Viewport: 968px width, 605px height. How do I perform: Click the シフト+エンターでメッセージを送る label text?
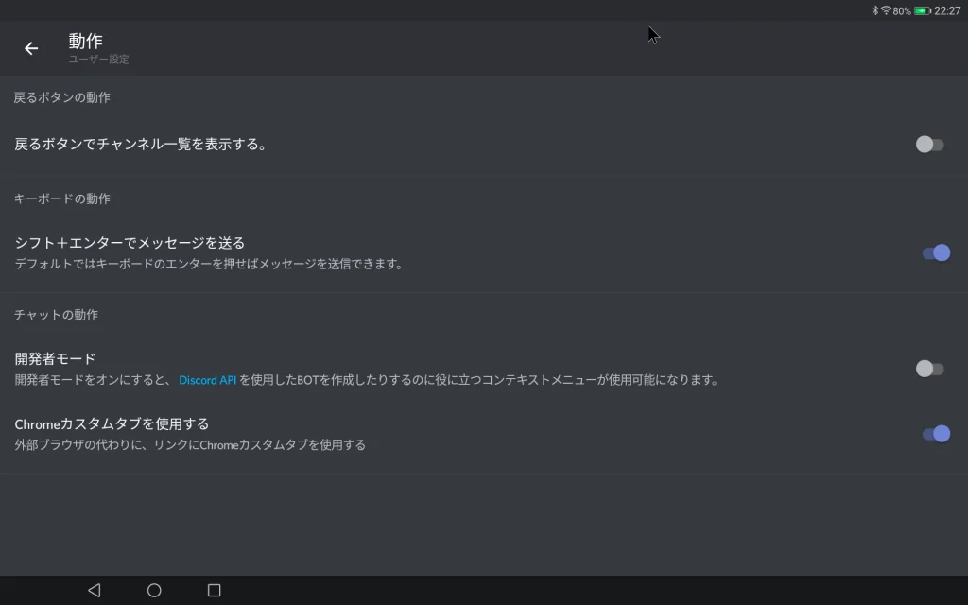point(130,243)
